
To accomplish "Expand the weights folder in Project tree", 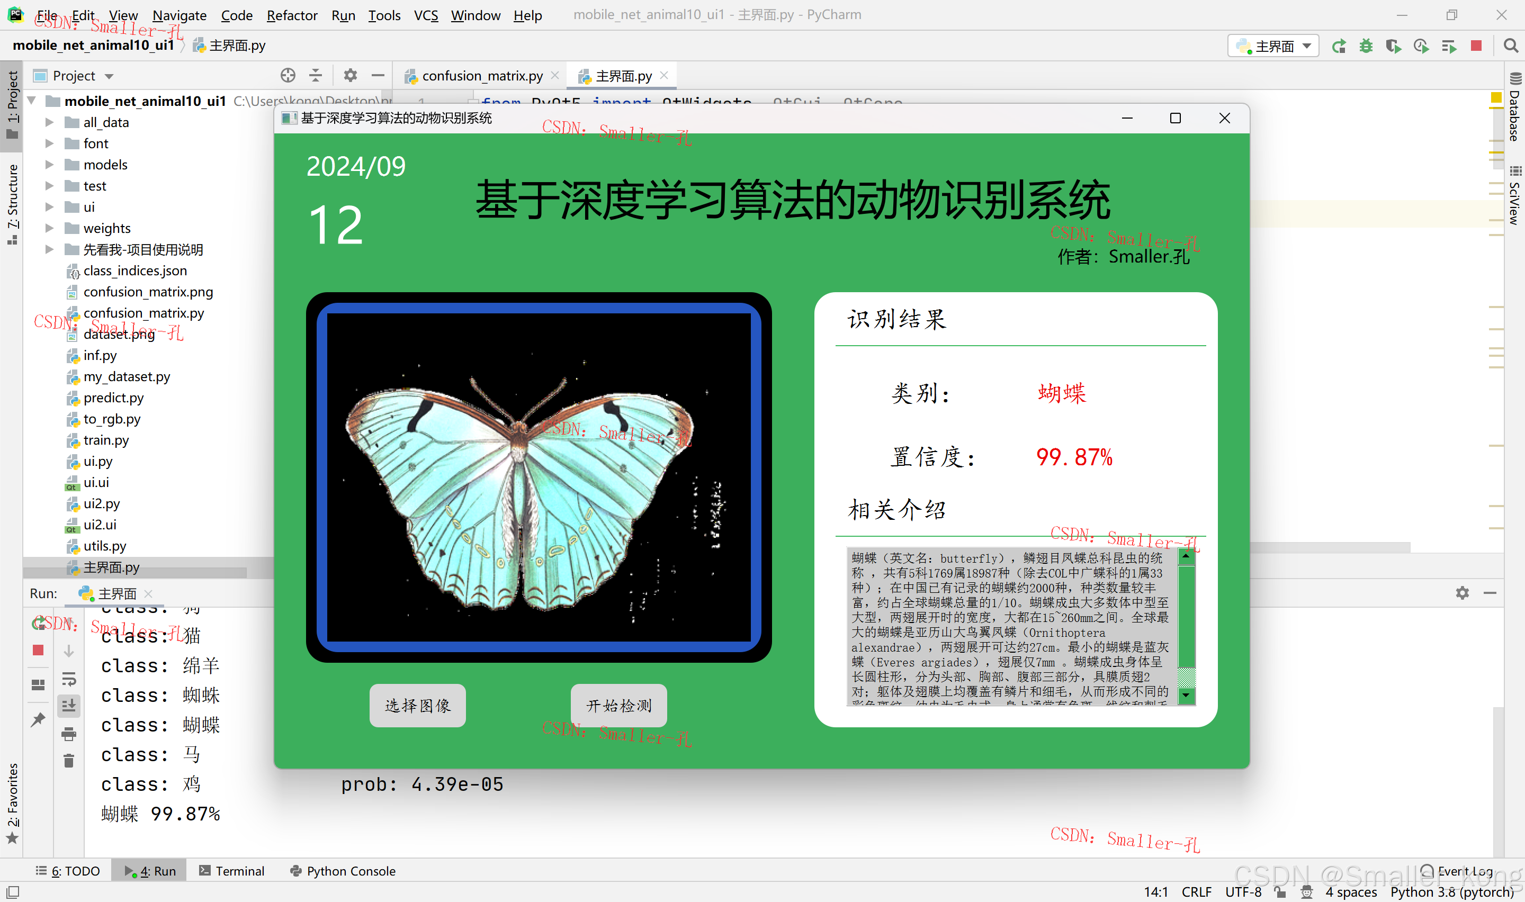I will 50,228.
